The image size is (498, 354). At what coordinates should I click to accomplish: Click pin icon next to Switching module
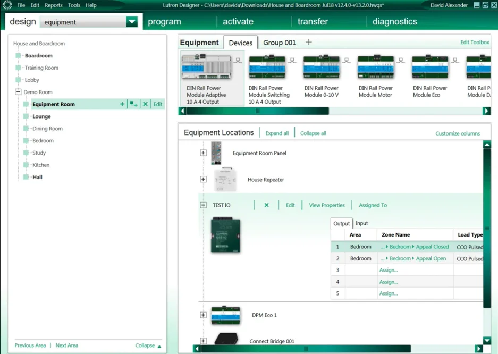[x=292, y=61]
